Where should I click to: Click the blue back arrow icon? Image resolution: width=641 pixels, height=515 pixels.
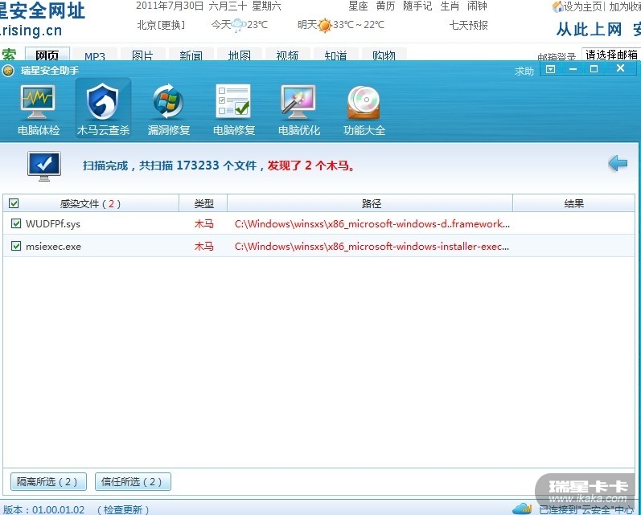(618, 163)
